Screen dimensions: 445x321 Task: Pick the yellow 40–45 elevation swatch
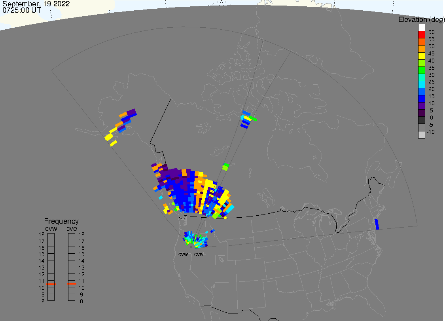pyautogui.click(x=421, y=56)
